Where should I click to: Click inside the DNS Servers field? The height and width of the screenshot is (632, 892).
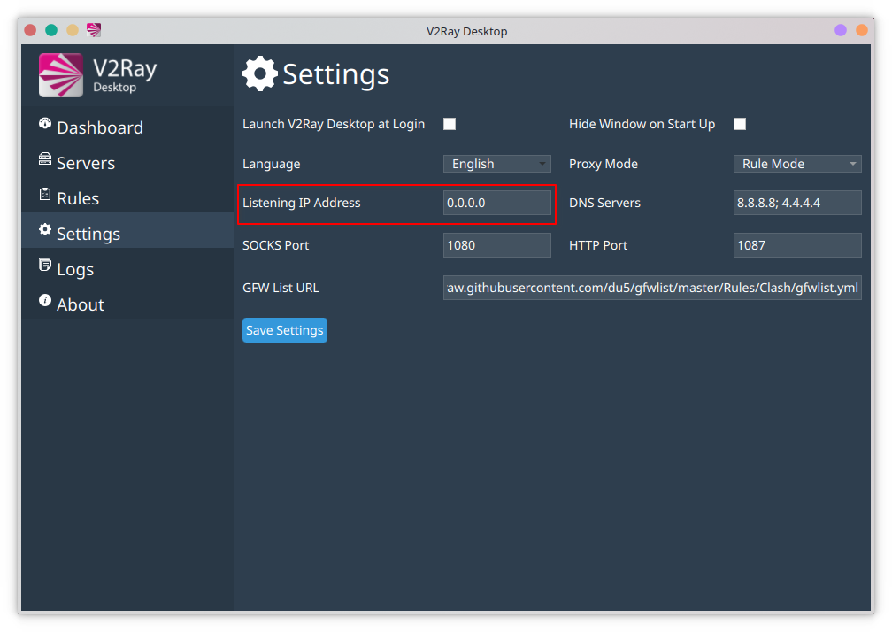[x=796, y=203]
